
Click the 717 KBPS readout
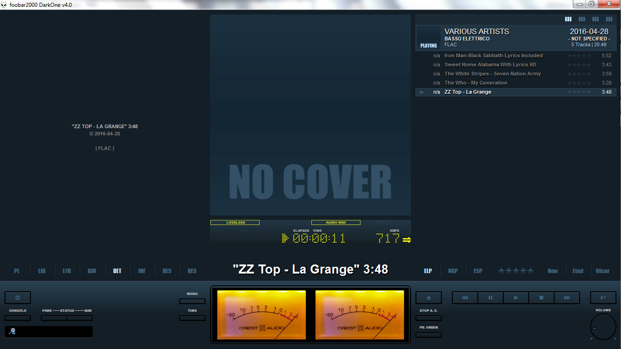[x=388, y=238]
